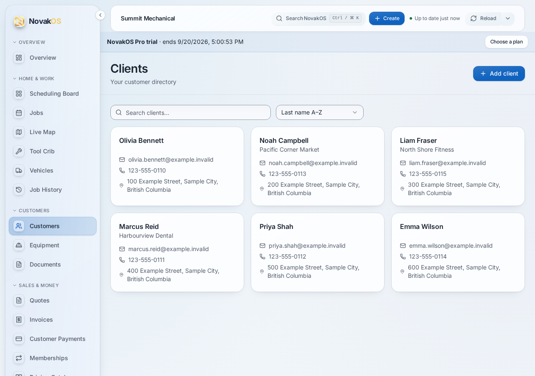Click noah.campbell@example.invalid email

(x=313, y=163)
